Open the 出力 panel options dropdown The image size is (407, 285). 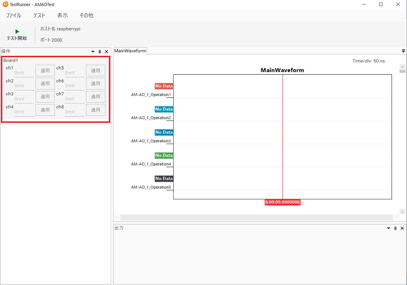point(388,228)
